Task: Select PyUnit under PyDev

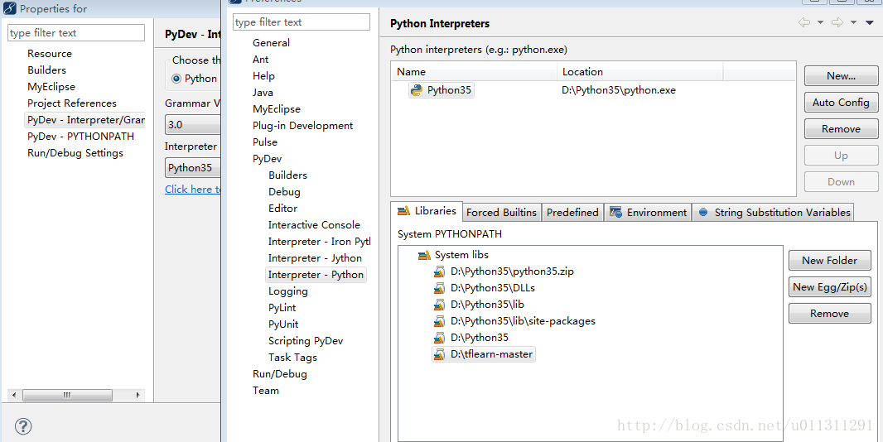Action: [x=283, y=324]
